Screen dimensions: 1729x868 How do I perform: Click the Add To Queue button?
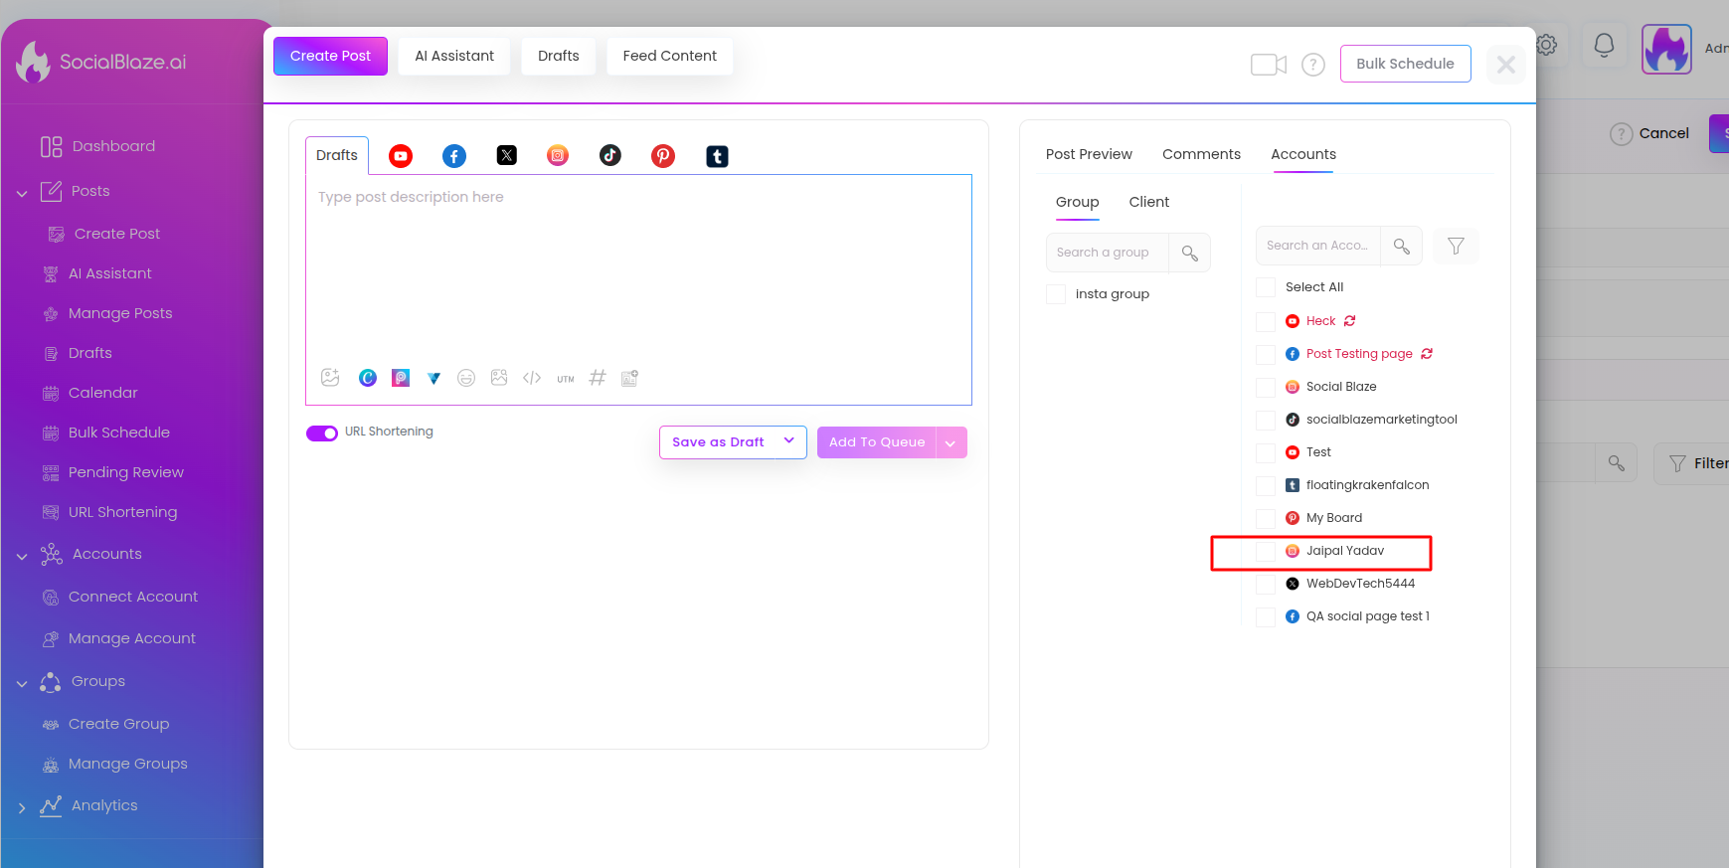pyautogui.click(x=877, y=442)
